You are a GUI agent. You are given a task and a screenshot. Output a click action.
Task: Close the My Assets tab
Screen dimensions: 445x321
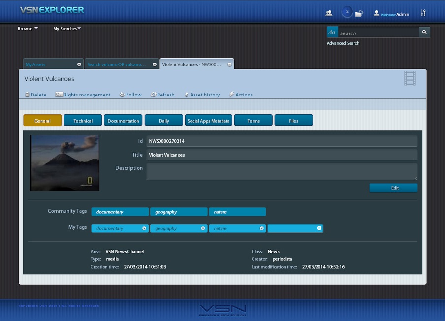pos(79,64)
